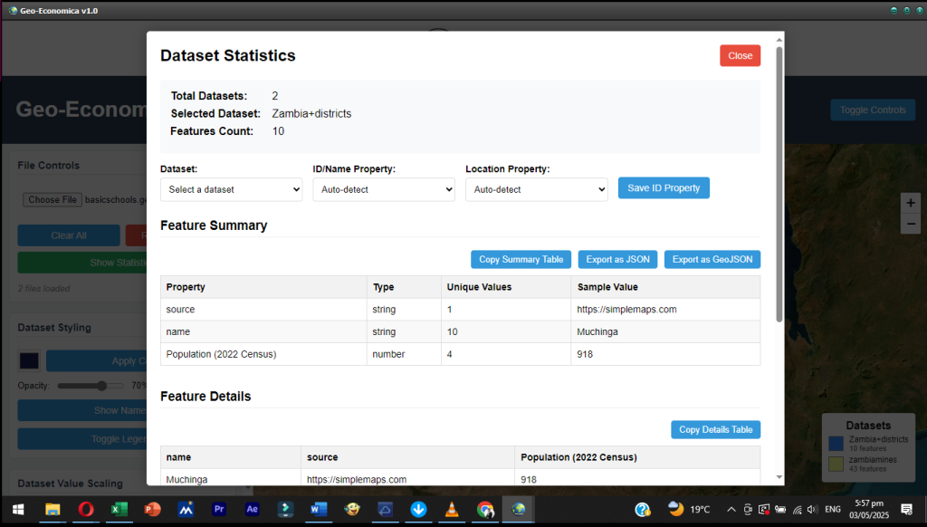927x527 pixels.
Task: Launch Excel from the taskbar
Action: click(119, 509)
